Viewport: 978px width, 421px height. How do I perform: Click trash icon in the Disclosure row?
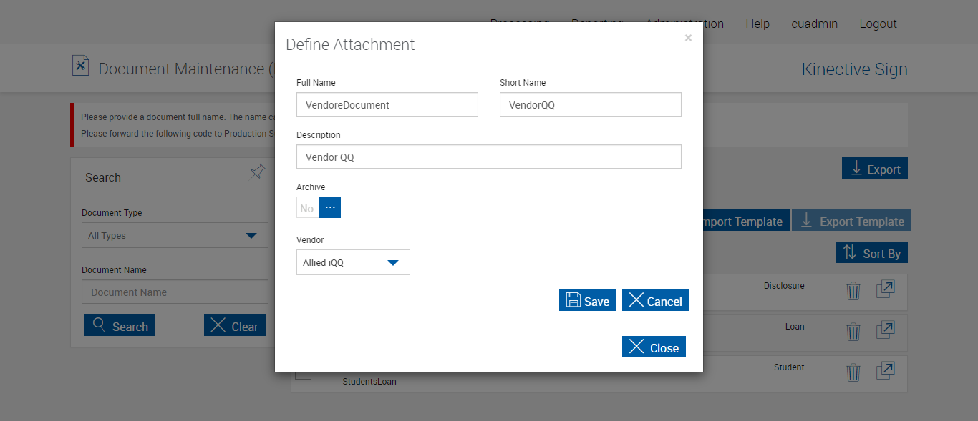tap(853, 291)
